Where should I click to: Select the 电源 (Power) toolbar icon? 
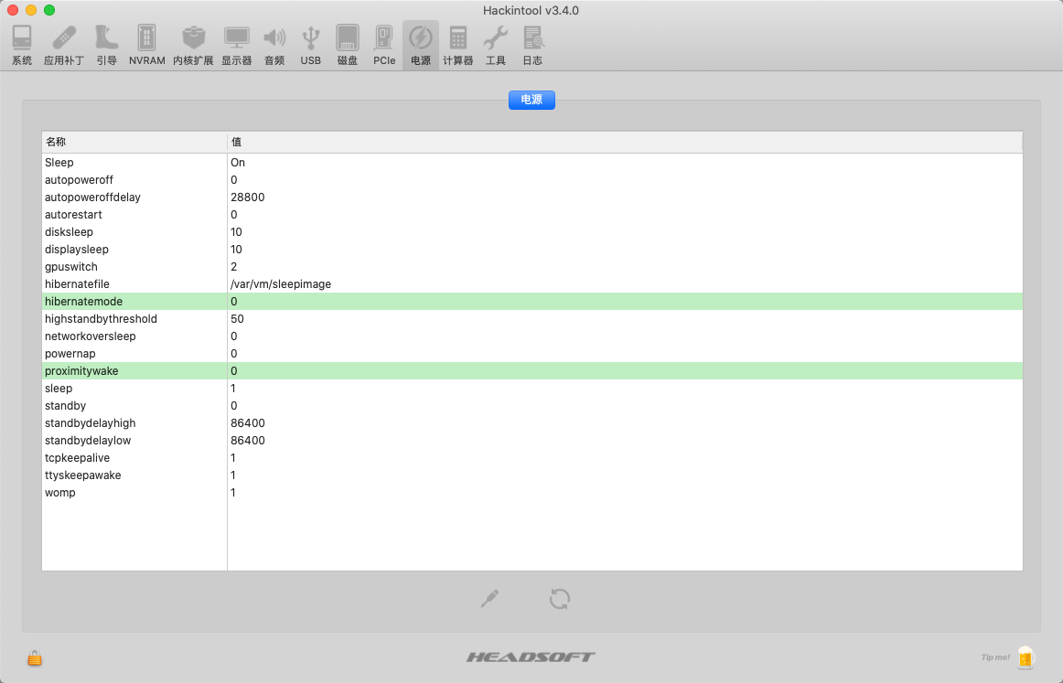click(420, 45)
